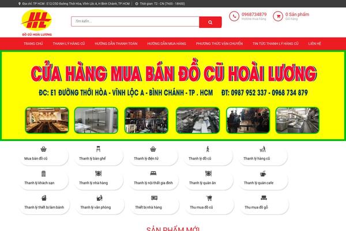The height and width of the screenshot is (231, 346).
Task: Click the Hotline mua hàng label
Action: coord(254,19)
